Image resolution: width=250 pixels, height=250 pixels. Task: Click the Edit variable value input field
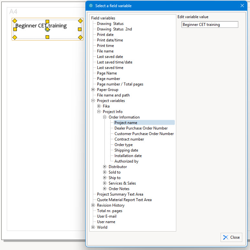point(210,25)
